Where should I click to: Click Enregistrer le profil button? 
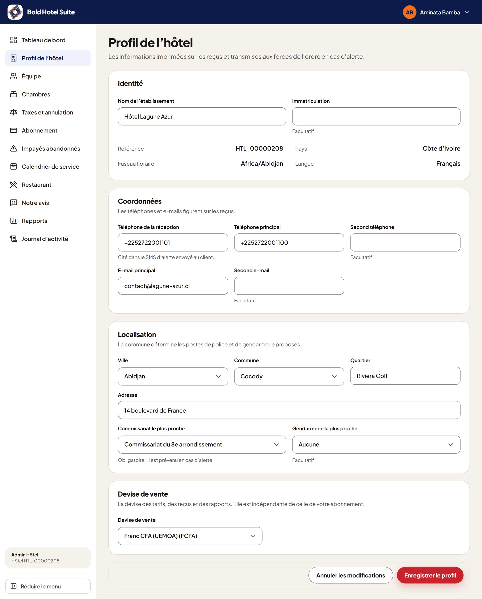[430, 575]
